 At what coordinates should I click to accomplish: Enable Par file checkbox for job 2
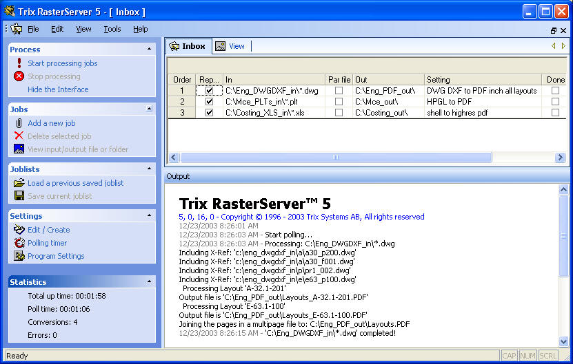[x=339, y=101]
